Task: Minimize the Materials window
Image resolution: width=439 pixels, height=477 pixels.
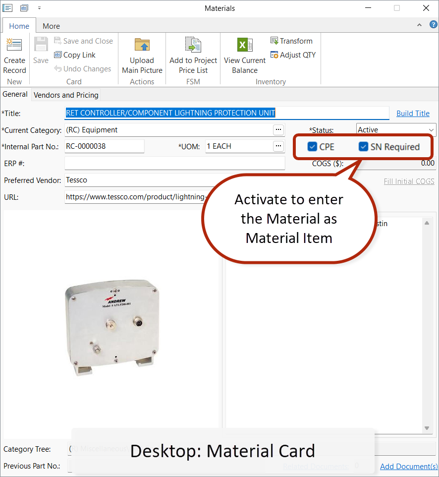Action: tap(368, 8)
